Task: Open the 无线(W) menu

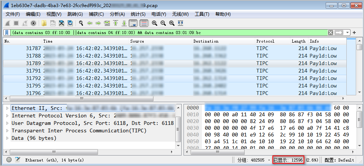Action: tap(180, 14)
